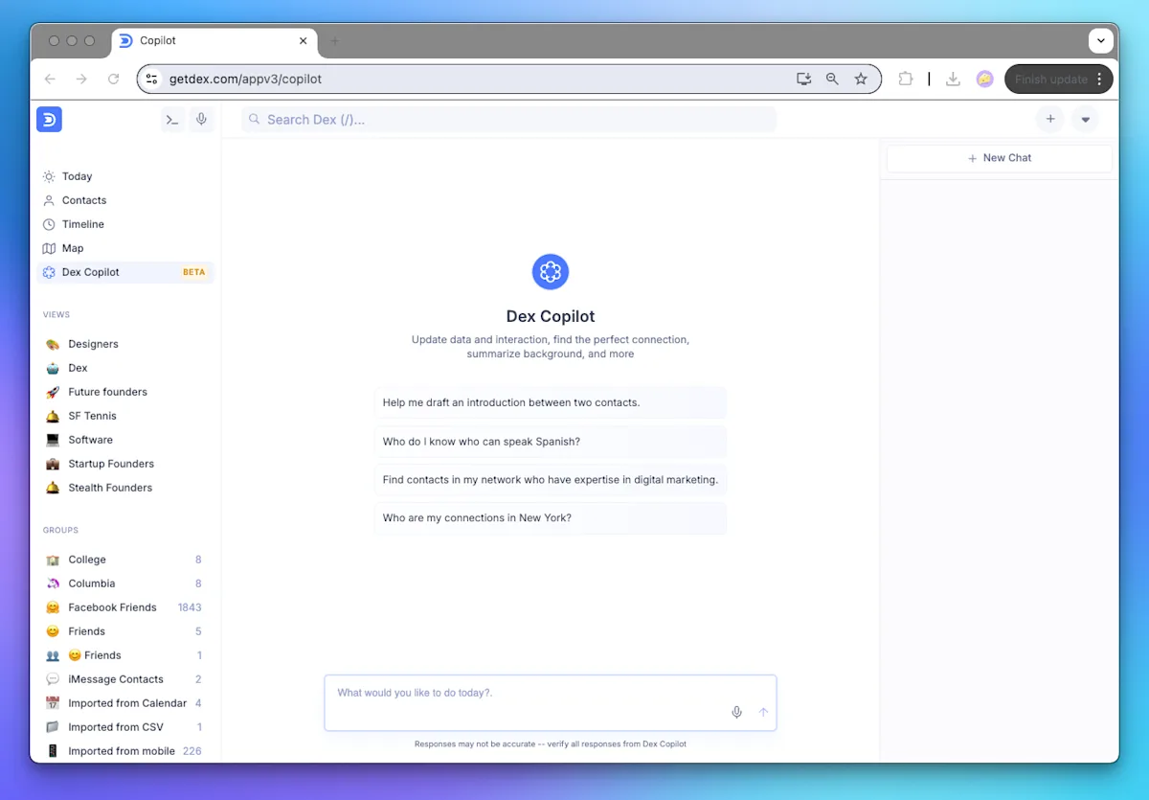Reload the browser page
Screen dimensions: 1149x800
tap(113, 80)
